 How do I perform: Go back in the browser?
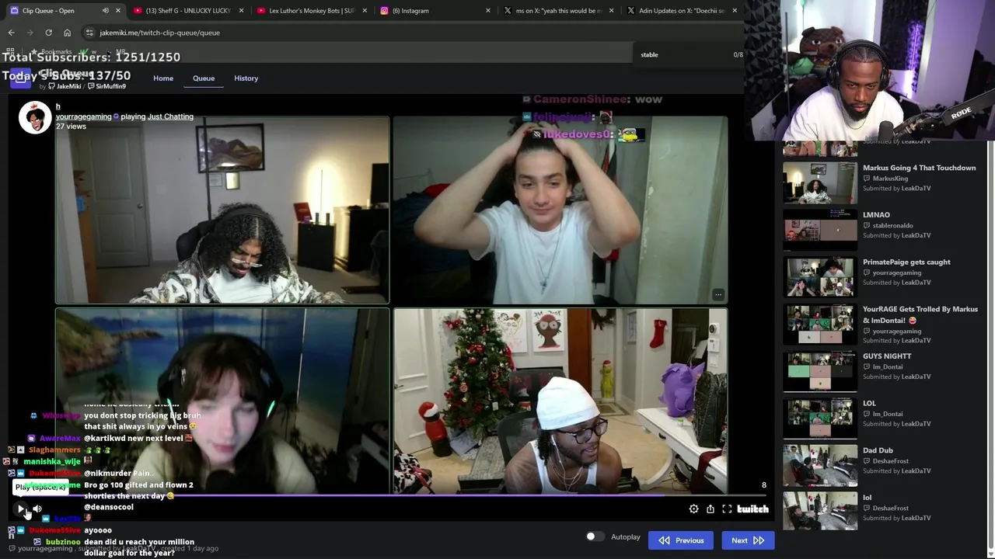(11, 33)
